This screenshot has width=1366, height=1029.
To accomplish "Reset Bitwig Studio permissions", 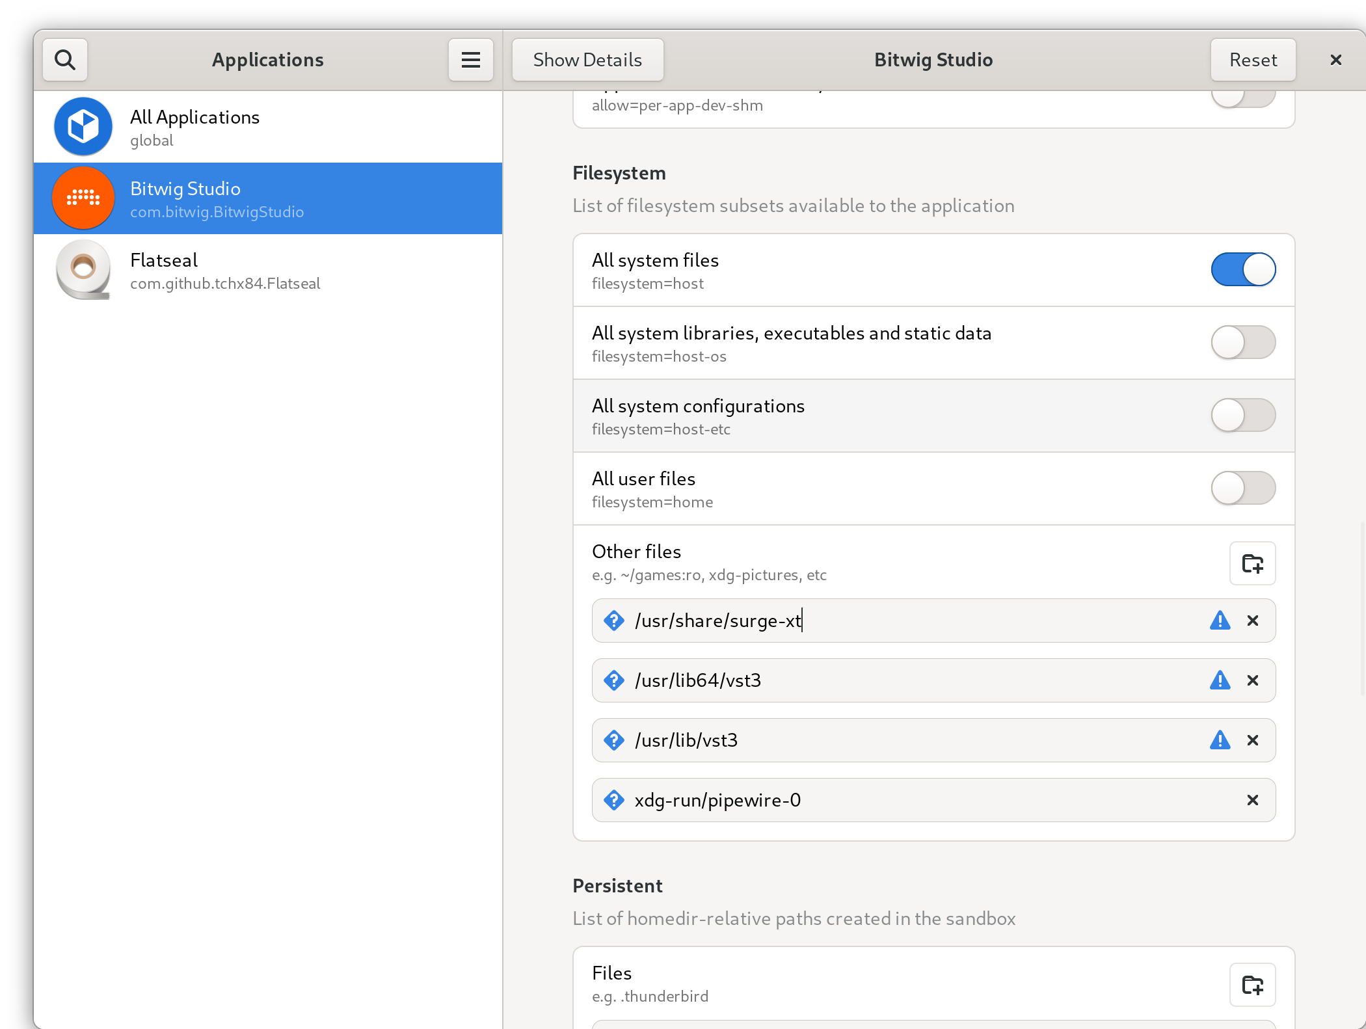I will [x=1252, y=59].
